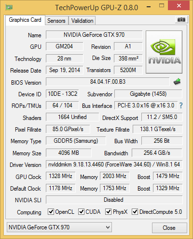Select the Graphics Card tab
This screenshot has width=193, height=239.
(25, 20)
